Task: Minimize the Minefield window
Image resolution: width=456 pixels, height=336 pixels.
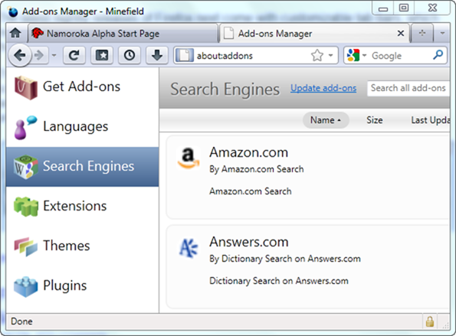Action: [x=383, y=8]
